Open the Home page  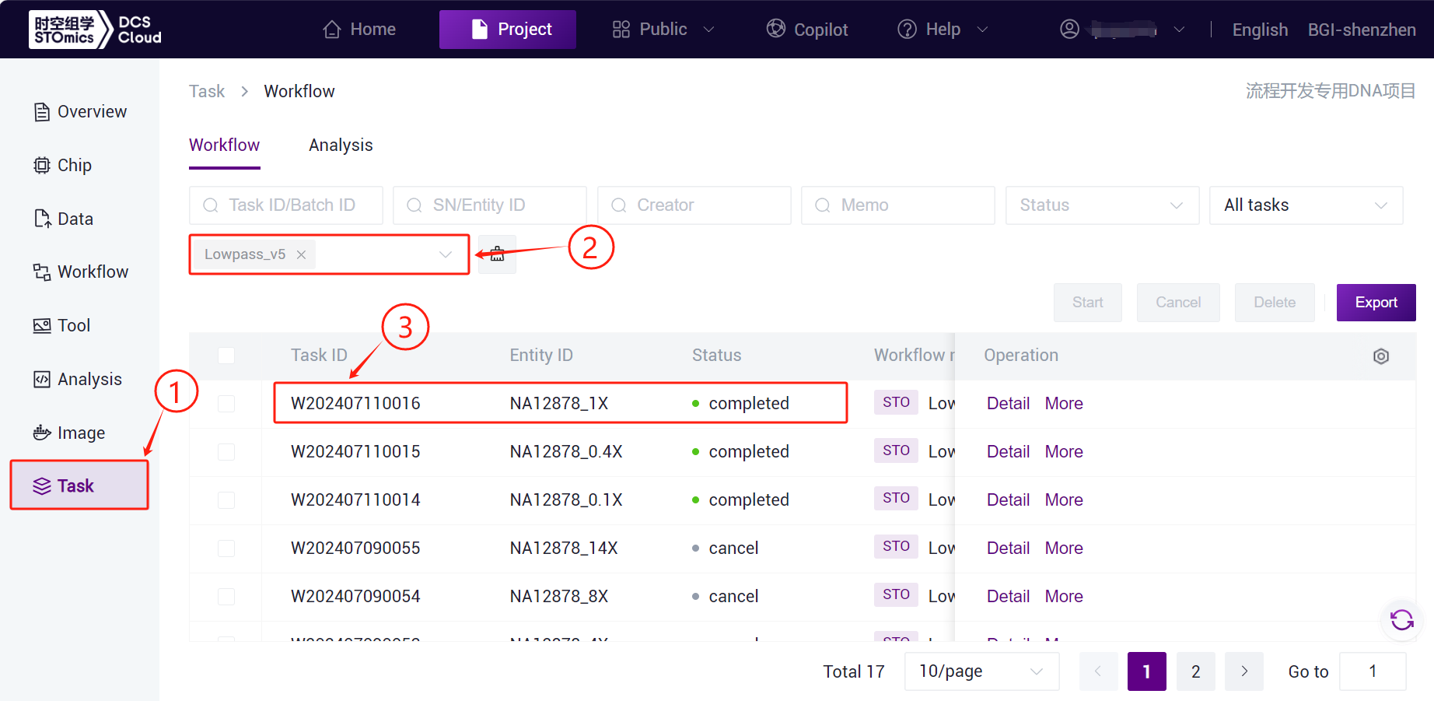[x=359, y=30]
